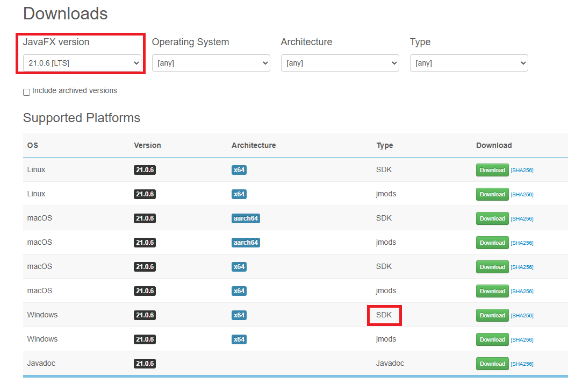Download the macOS aarch64 SDK
The width and height of the screenshot is (568, 390).
tap(492, 218)
